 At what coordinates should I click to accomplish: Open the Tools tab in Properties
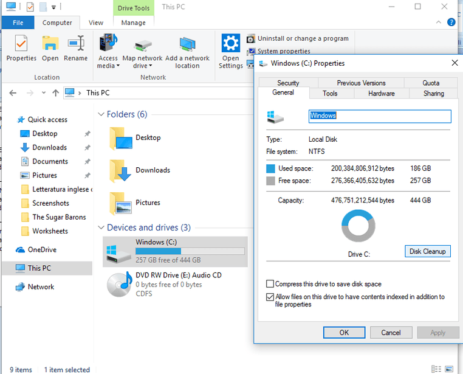[x=330, y=94]
